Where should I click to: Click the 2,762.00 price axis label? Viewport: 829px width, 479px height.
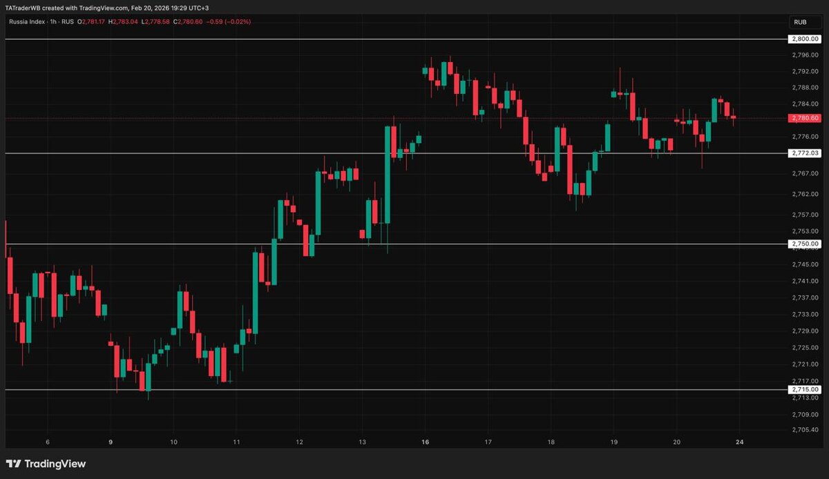tap(806, 194)
